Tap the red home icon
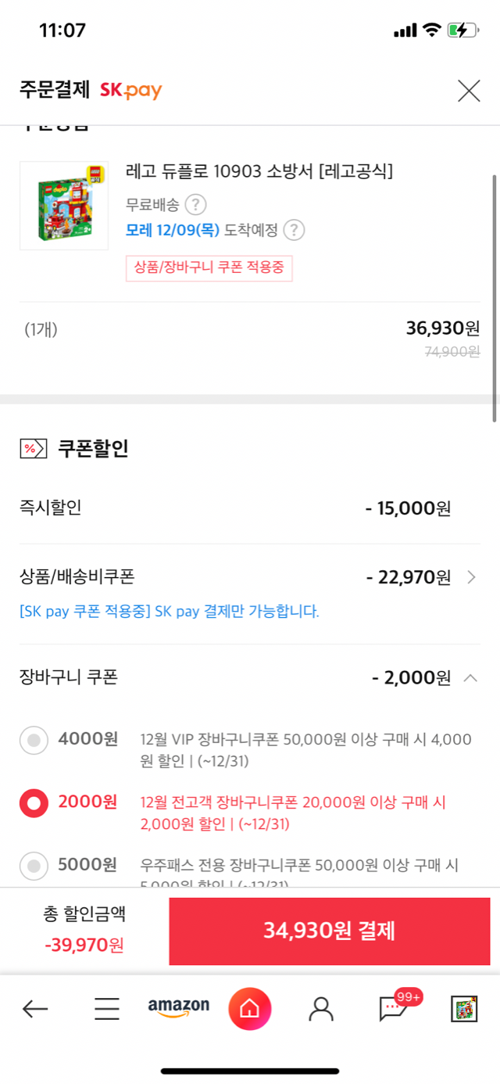 coord(250,1009)
